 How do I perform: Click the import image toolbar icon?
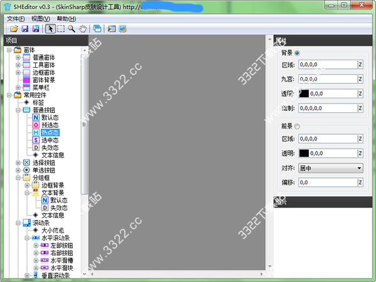tap(112, 29)
